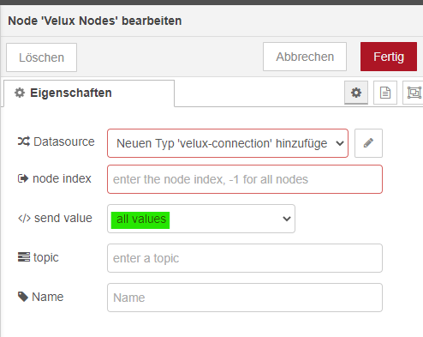423x337 pixels.
Task: Click the arrow icon beside node index
Action: (23, 178)
